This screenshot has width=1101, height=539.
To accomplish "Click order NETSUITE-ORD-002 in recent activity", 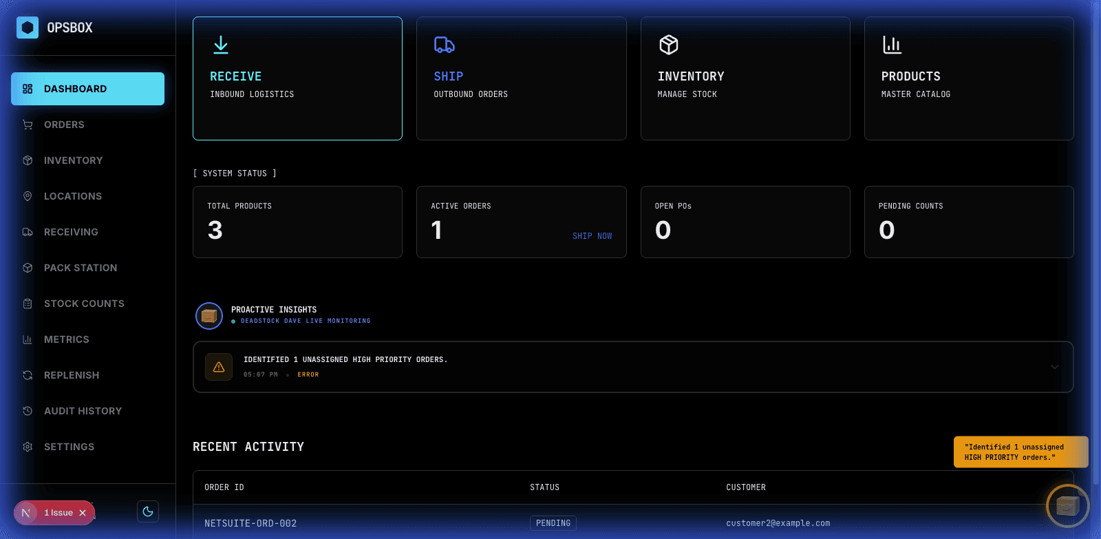I will click(x=250, y=523).
